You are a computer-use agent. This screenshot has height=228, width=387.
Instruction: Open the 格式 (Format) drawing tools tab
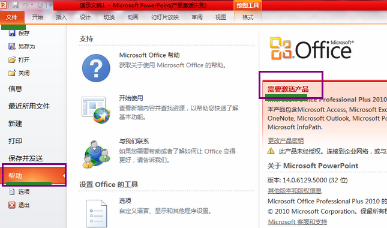click(x=248, y=17)
